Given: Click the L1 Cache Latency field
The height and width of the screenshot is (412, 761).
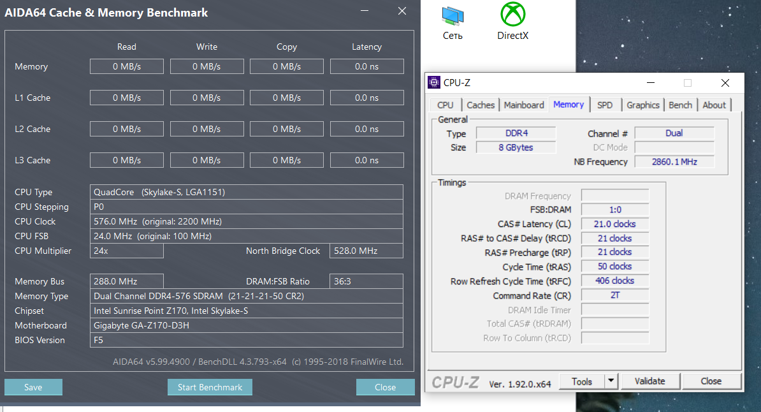Looking at the screenshot, I should click(x=367, y=98).
